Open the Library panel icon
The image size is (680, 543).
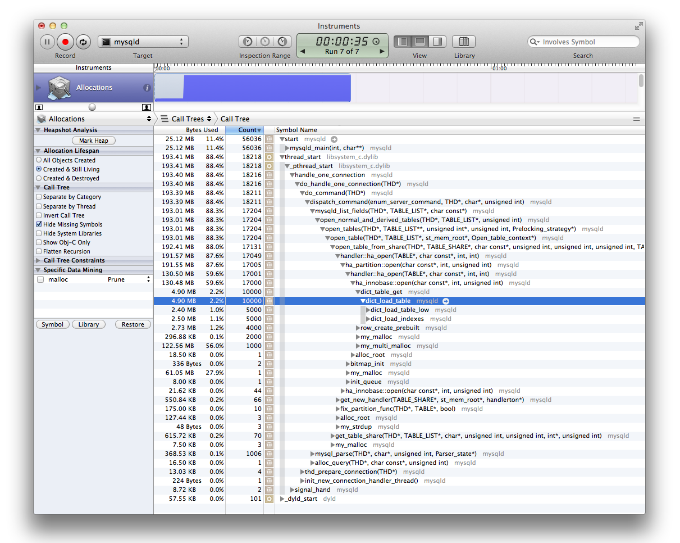point(464,42)
